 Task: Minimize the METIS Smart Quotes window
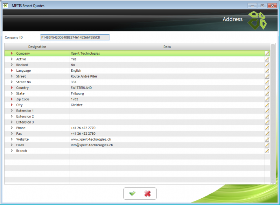pyautogui.click(x=252, y=6)
